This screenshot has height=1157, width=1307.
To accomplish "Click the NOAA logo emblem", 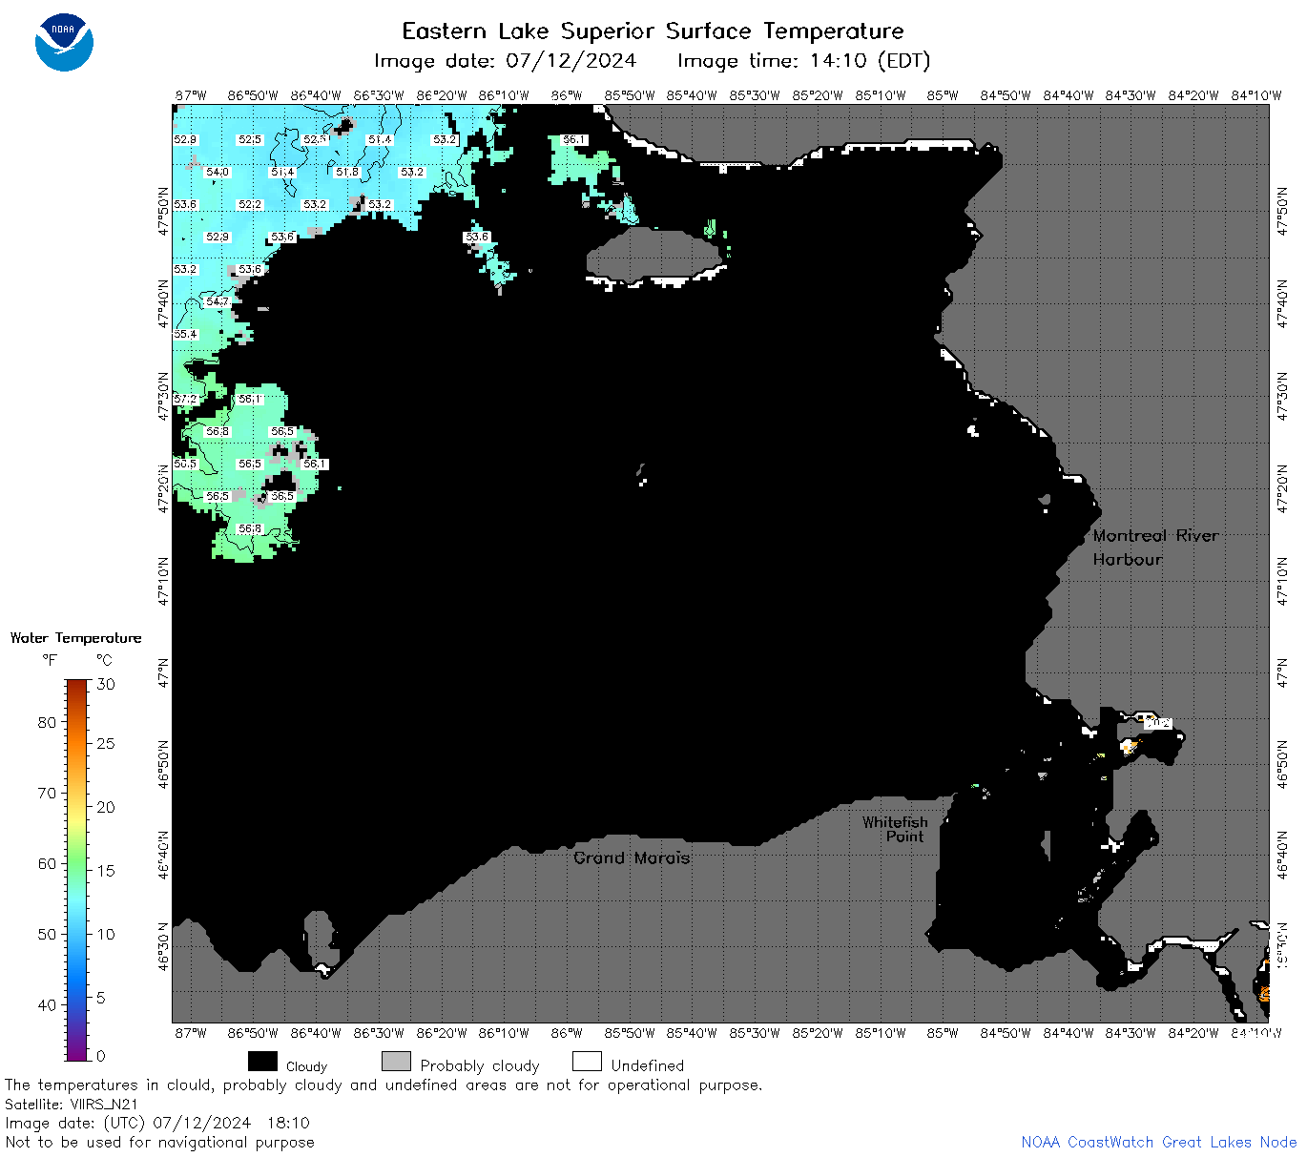I will pos(64,42).
